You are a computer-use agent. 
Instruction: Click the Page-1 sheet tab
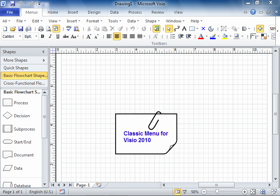click(83, 185)
